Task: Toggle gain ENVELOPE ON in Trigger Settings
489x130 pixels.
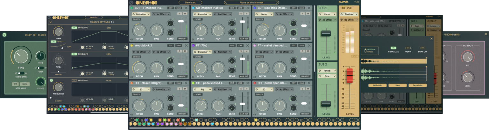Action: click(x=74, y=27)
